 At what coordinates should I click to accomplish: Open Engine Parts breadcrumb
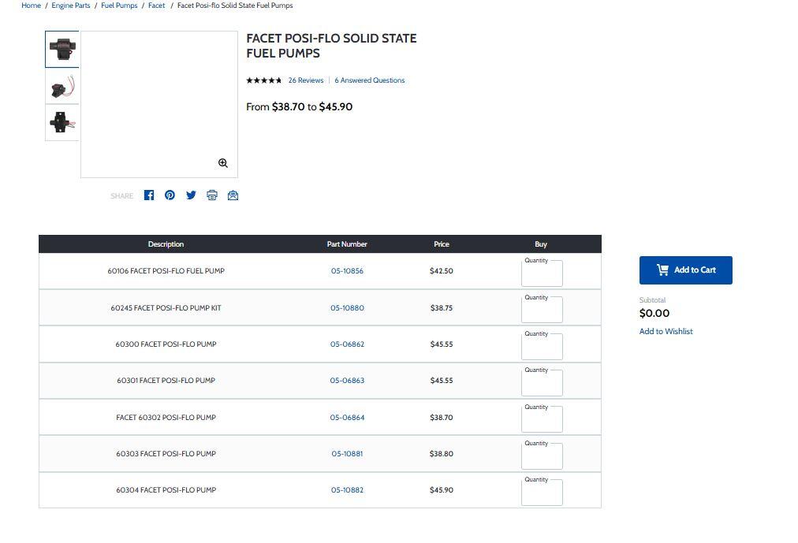coord(71,6)
